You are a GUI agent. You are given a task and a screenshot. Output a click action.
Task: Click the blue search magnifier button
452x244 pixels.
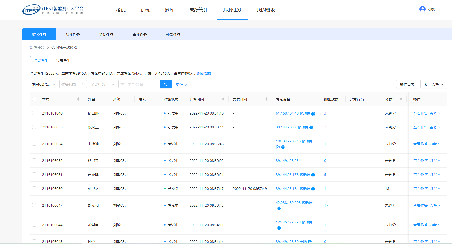(165, 84)
